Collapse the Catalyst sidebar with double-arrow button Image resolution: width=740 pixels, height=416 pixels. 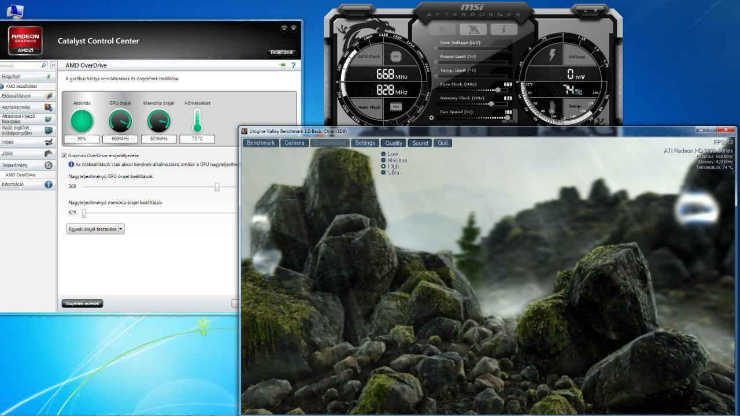[53, 65]
